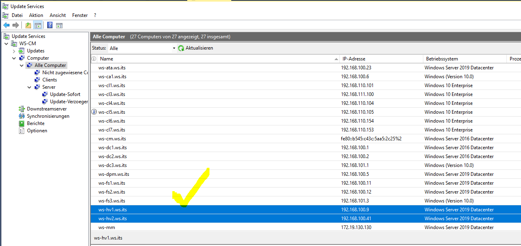Viewport: 521px width, 246px height.
Task: Select the ws-cl1.ws.its row
Action: click(x=305, y=85)
